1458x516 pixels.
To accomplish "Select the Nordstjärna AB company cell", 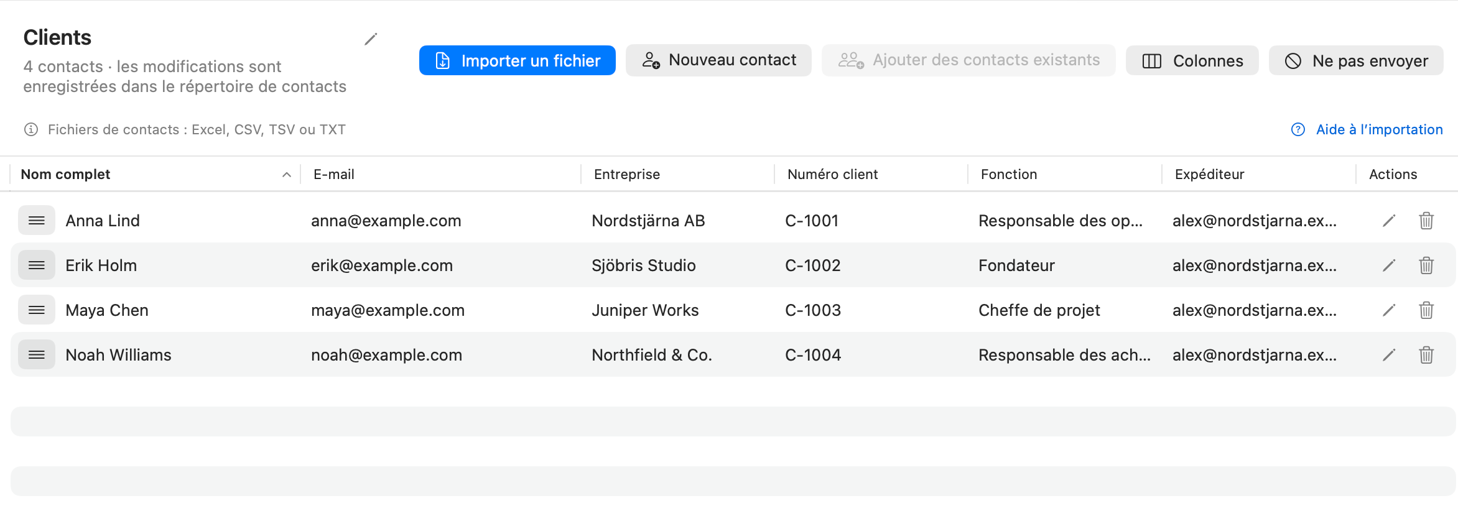I will coord(649,221).
